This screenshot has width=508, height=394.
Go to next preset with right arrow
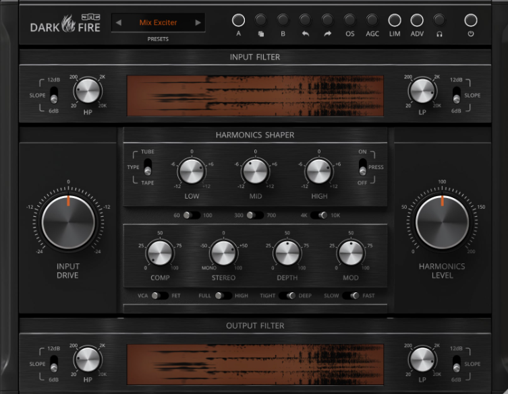pos(198,23)
